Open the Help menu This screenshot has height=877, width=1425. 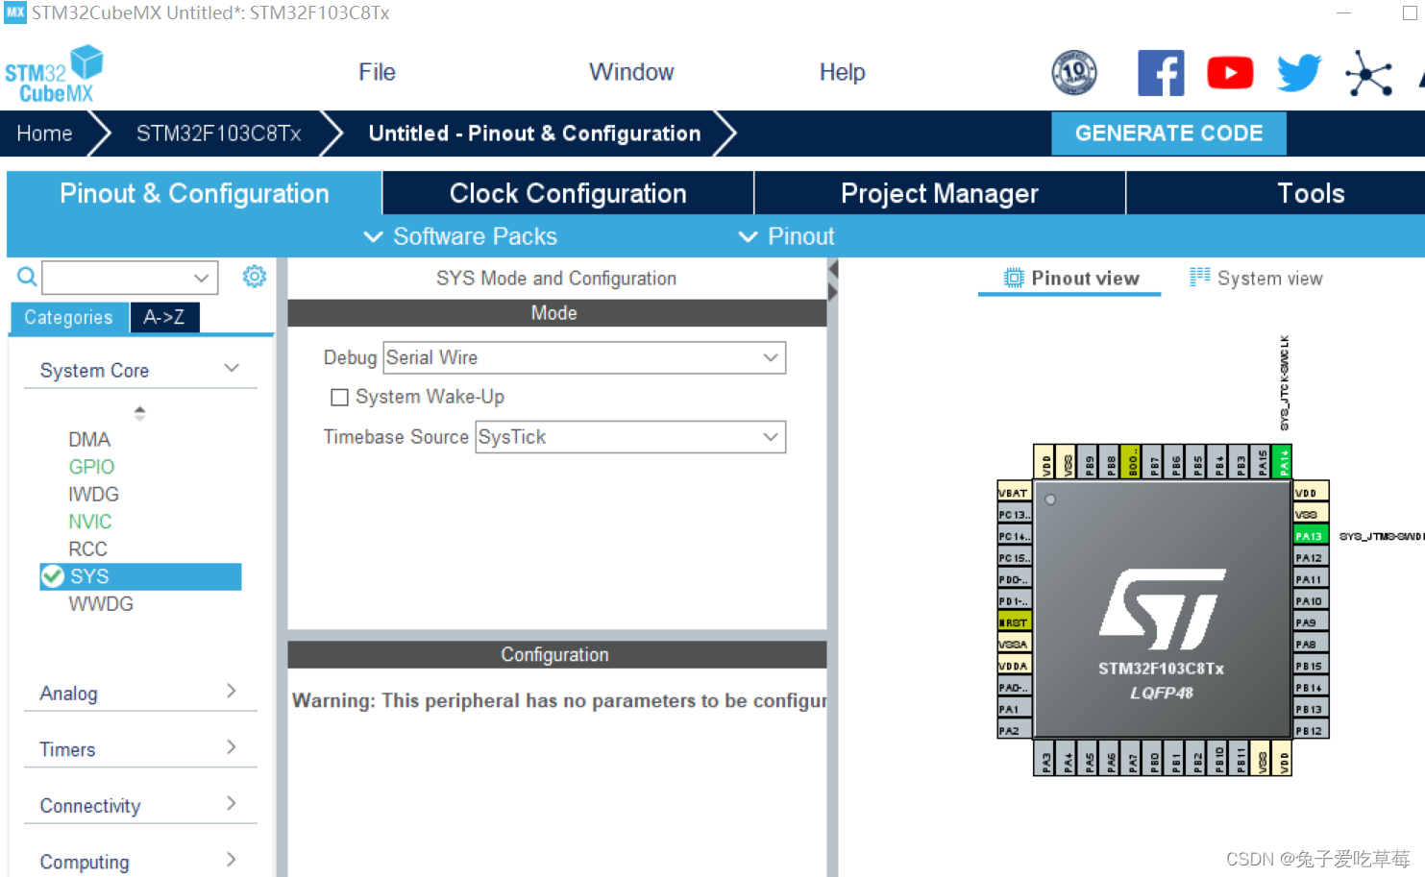(842, 72)
